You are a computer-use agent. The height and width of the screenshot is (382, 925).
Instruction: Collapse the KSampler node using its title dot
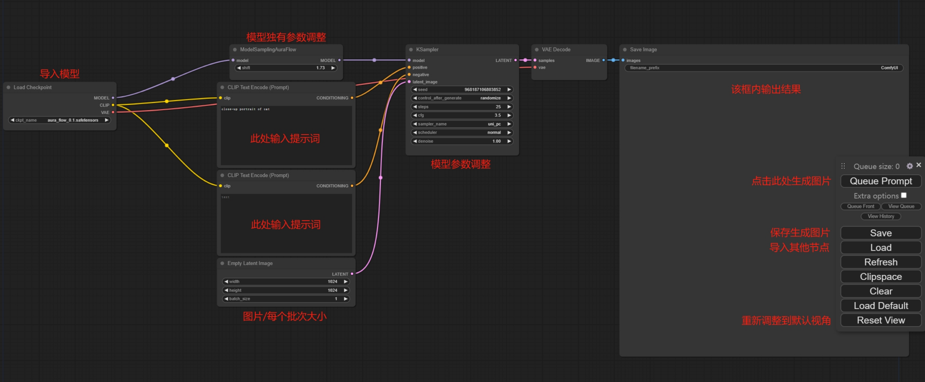(x=411, y=50)
